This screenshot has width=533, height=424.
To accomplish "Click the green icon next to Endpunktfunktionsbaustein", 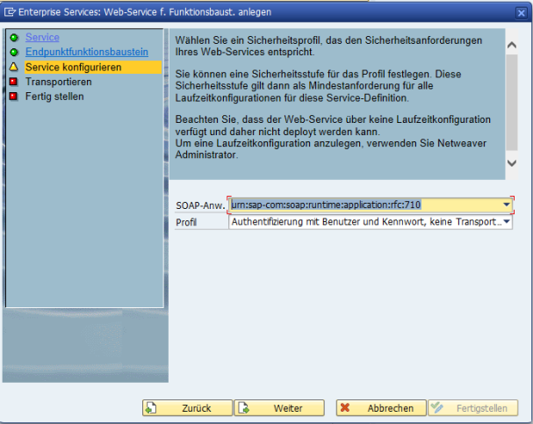I will 12,53.
